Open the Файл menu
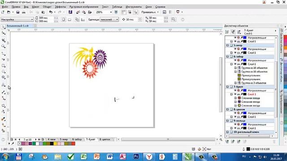The width and height of the screenshot is (287, 161). pos(5,7)
